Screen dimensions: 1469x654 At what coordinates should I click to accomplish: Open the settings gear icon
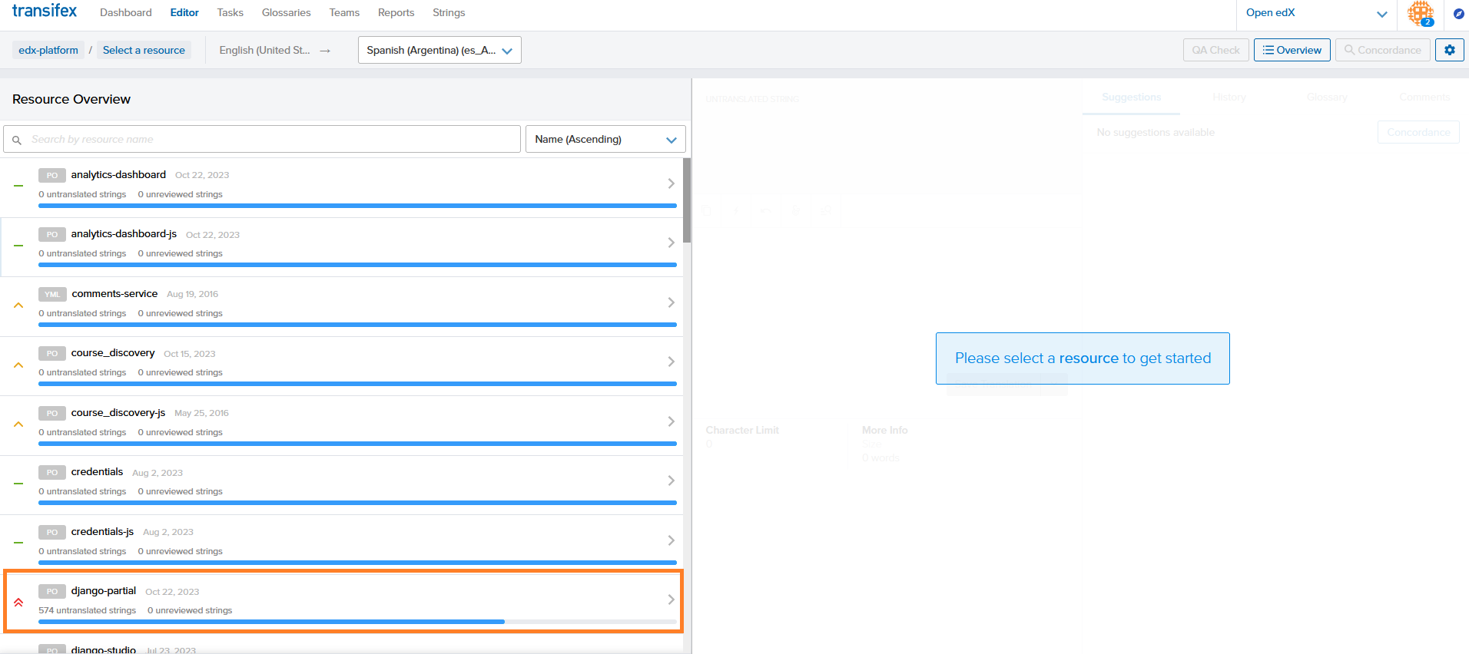[x=1449, y=50]
